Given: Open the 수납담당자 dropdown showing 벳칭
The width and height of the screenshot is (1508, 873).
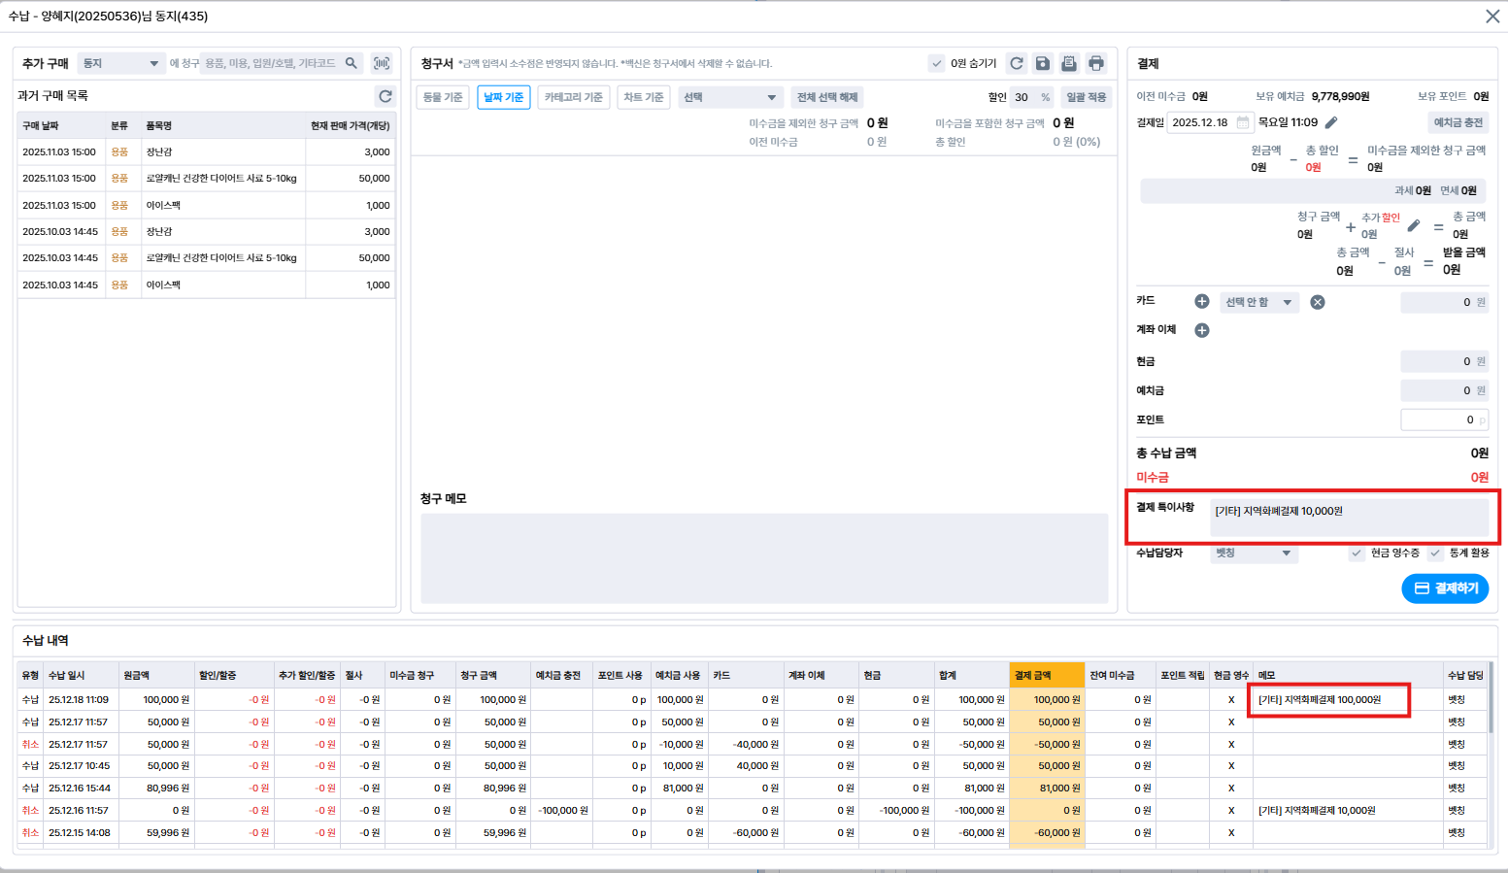Looking at the screenshot, I should click(x=1253, y=553).
